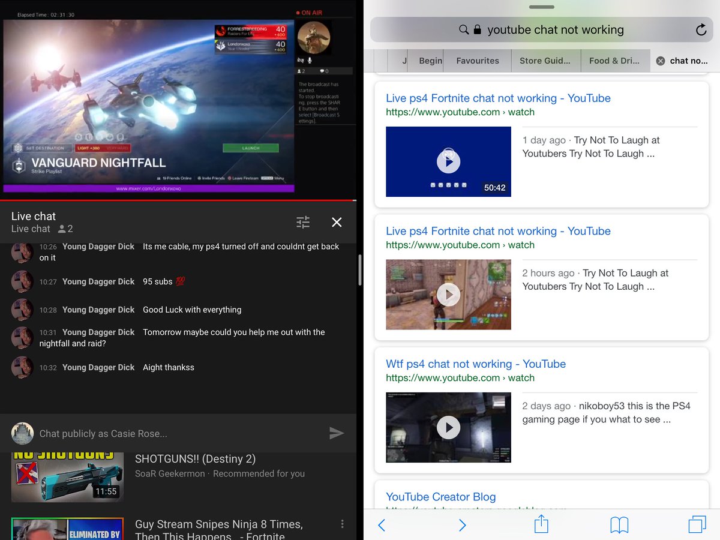Tap the Safari window top grabber

pyautogui.click(x=542, y=7)
